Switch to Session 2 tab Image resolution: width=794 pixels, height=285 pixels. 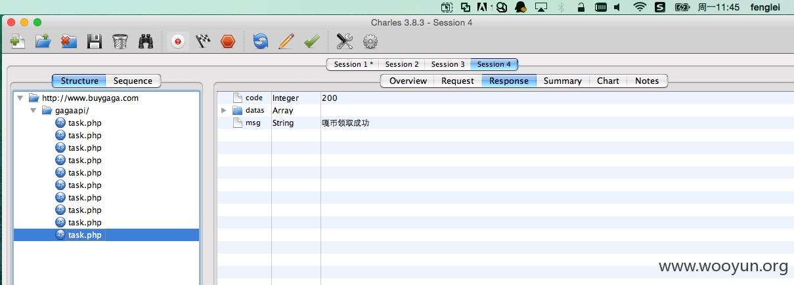point(402,64)
